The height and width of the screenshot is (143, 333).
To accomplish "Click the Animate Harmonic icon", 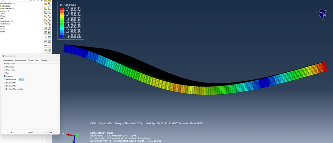I will 46,33.
